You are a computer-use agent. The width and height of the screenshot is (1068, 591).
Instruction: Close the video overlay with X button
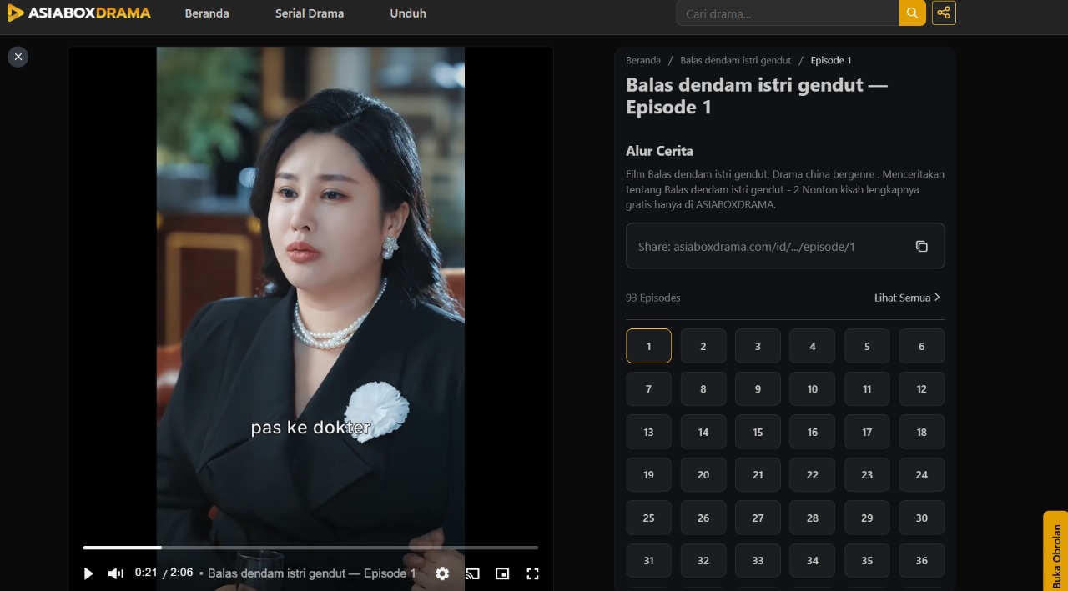click(x=18, y=57)
